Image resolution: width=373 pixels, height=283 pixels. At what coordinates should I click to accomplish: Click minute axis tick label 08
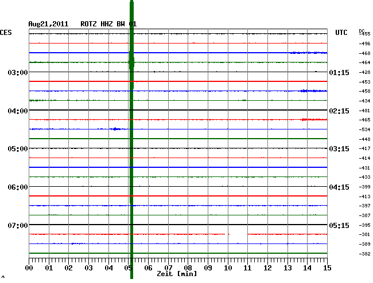click(188, 268)
